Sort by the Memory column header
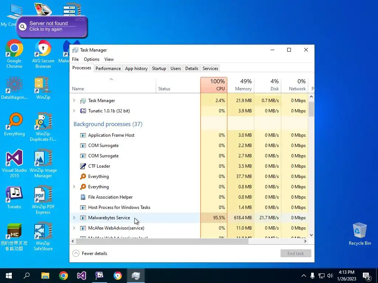Viewport: 378px width, 283px height. pos(241,85)
